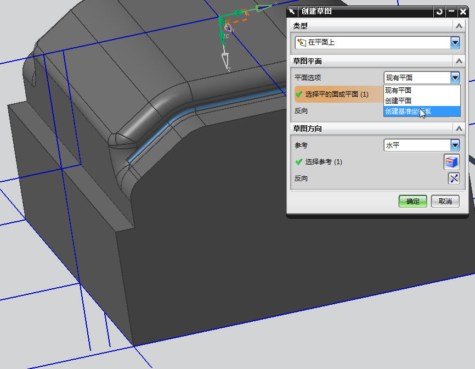Close the 创建草图 dialog
This screenshot has height=369, width=475.
point(463,12)
